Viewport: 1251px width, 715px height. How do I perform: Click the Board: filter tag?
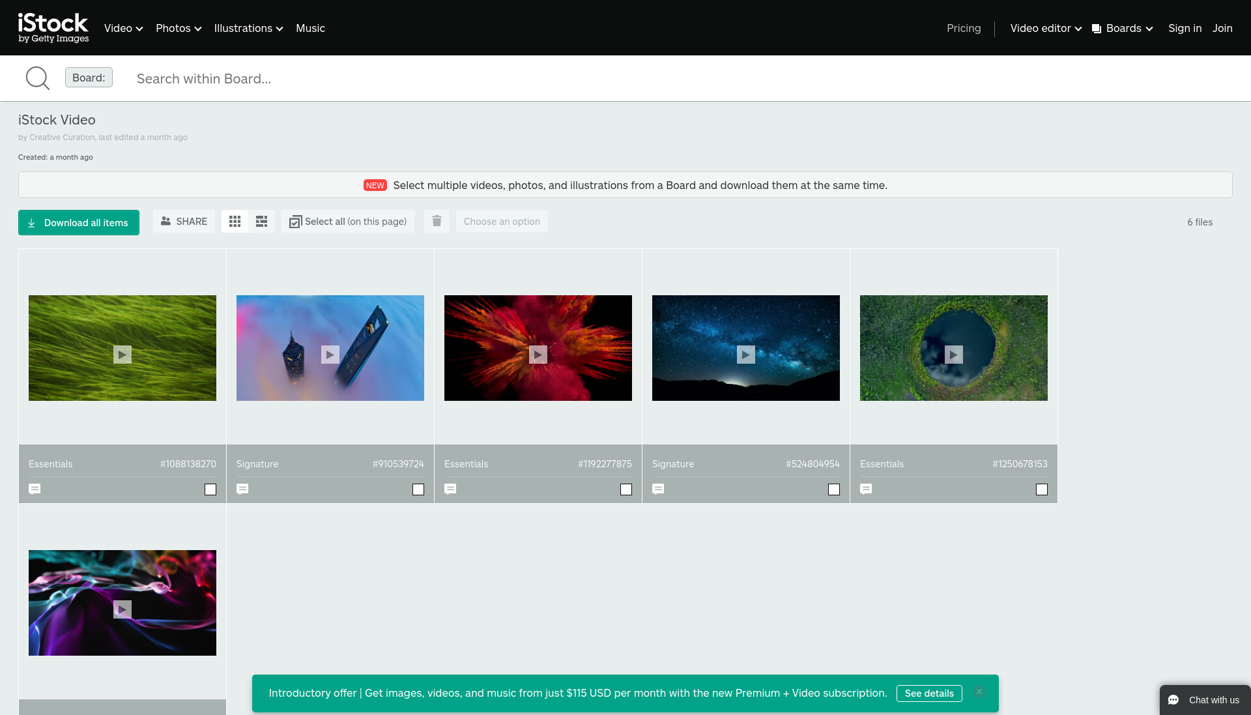[89, 78]
